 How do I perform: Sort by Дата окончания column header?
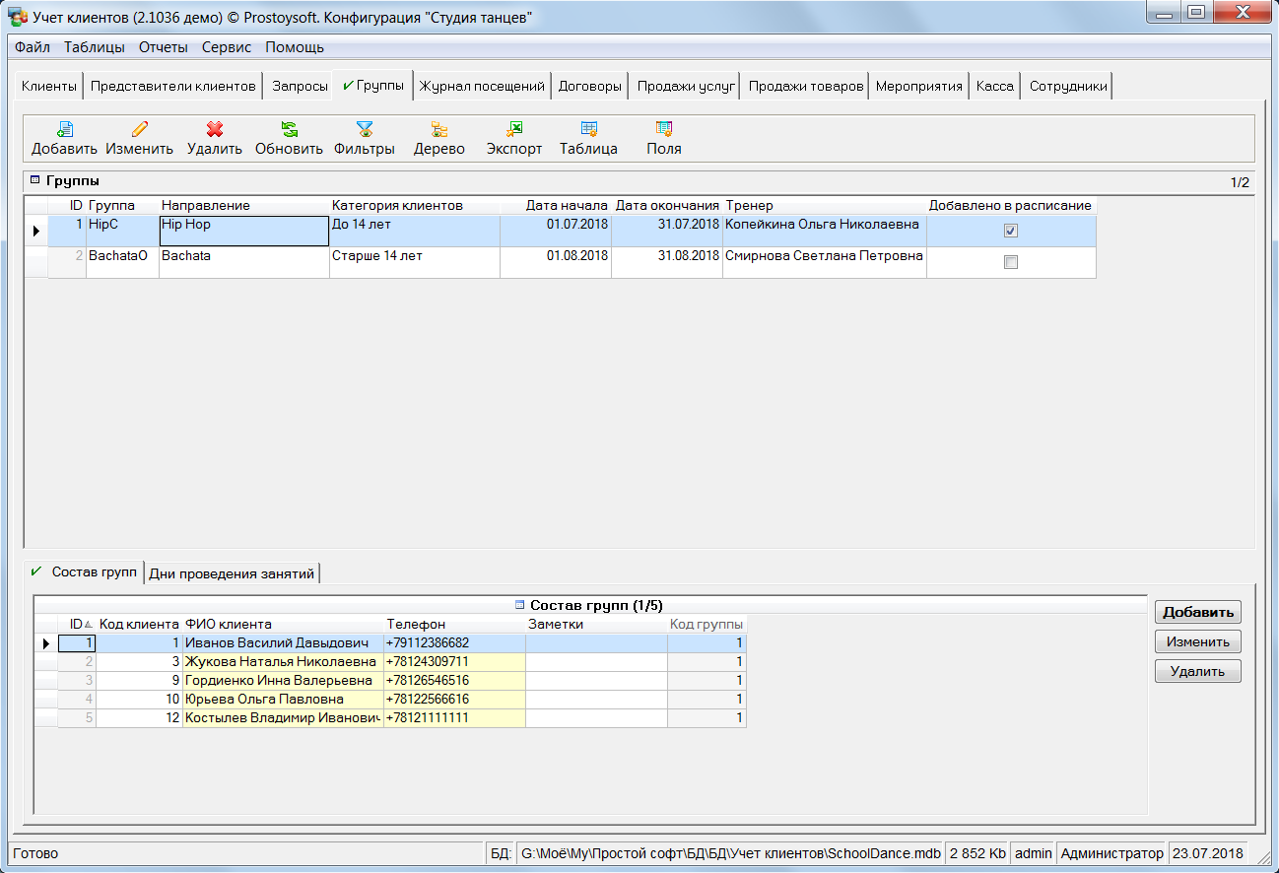(x=667, y=205)
